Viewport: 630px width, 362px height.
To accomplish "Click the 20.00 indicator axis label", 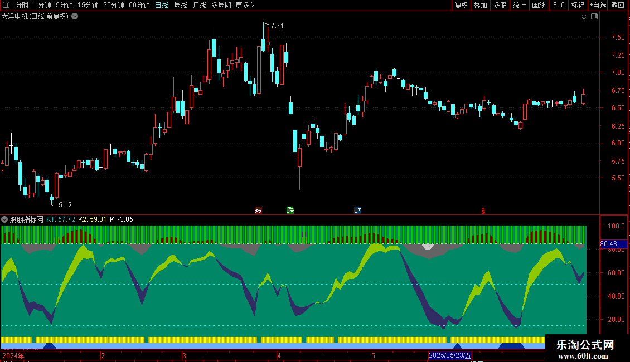I will click(x=616, y=320).
